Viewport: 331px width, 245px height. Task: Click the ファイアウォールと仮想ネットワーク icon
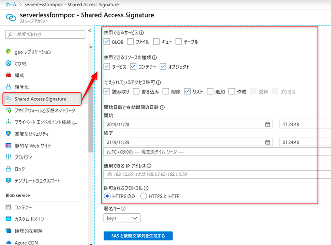(x=8, y=110)
